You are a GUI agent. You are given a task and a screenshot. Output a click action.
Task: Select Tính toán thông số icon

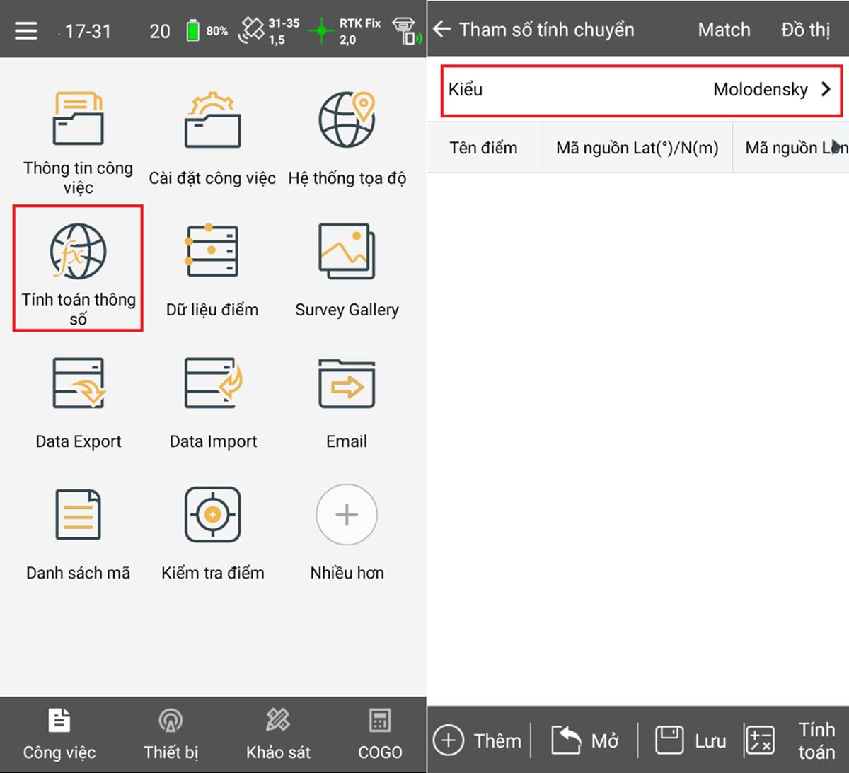pos(78,253)
